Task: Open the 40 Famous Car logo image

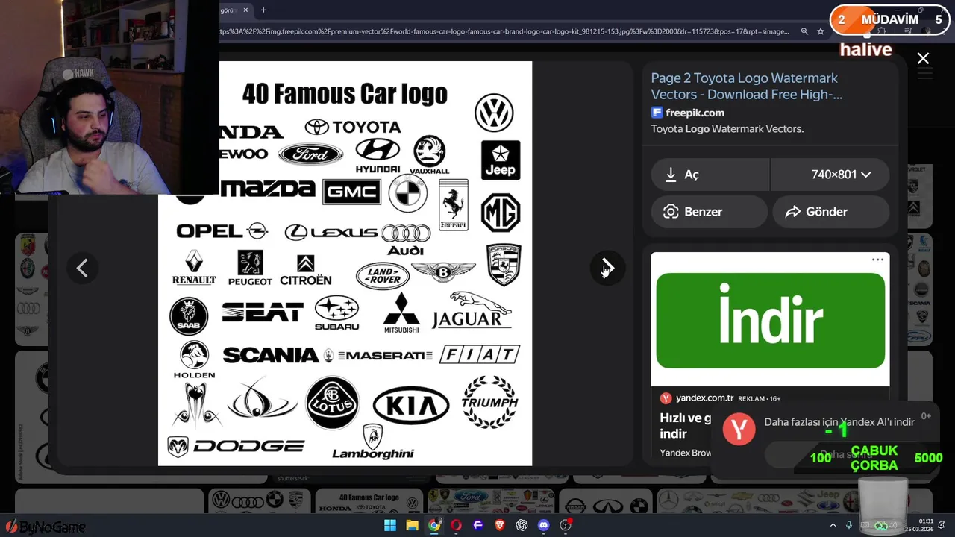Action: point(345,263)
